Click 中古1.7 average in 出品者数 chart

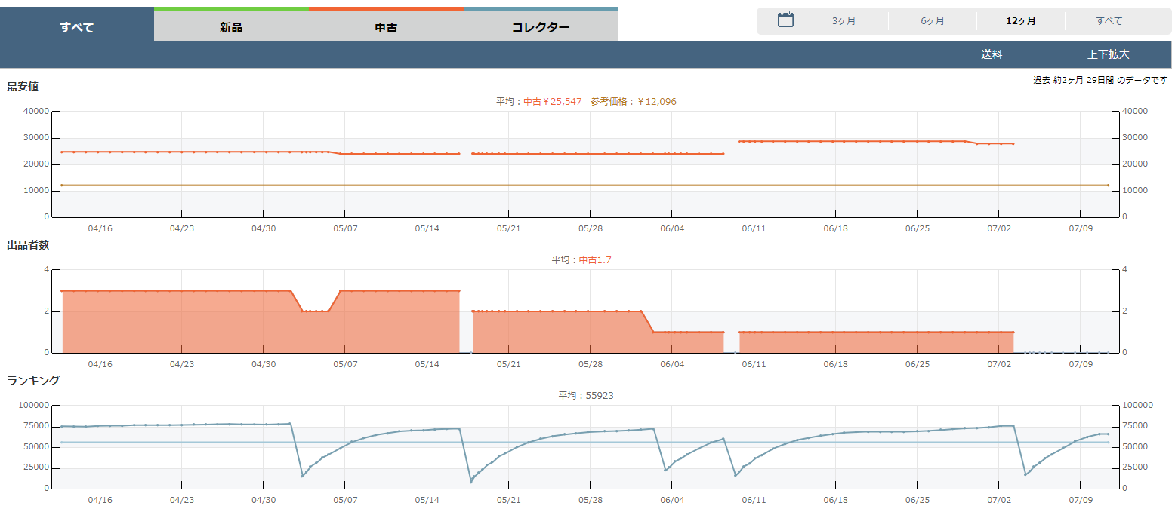pyautogui.click(x=596, y=259)
